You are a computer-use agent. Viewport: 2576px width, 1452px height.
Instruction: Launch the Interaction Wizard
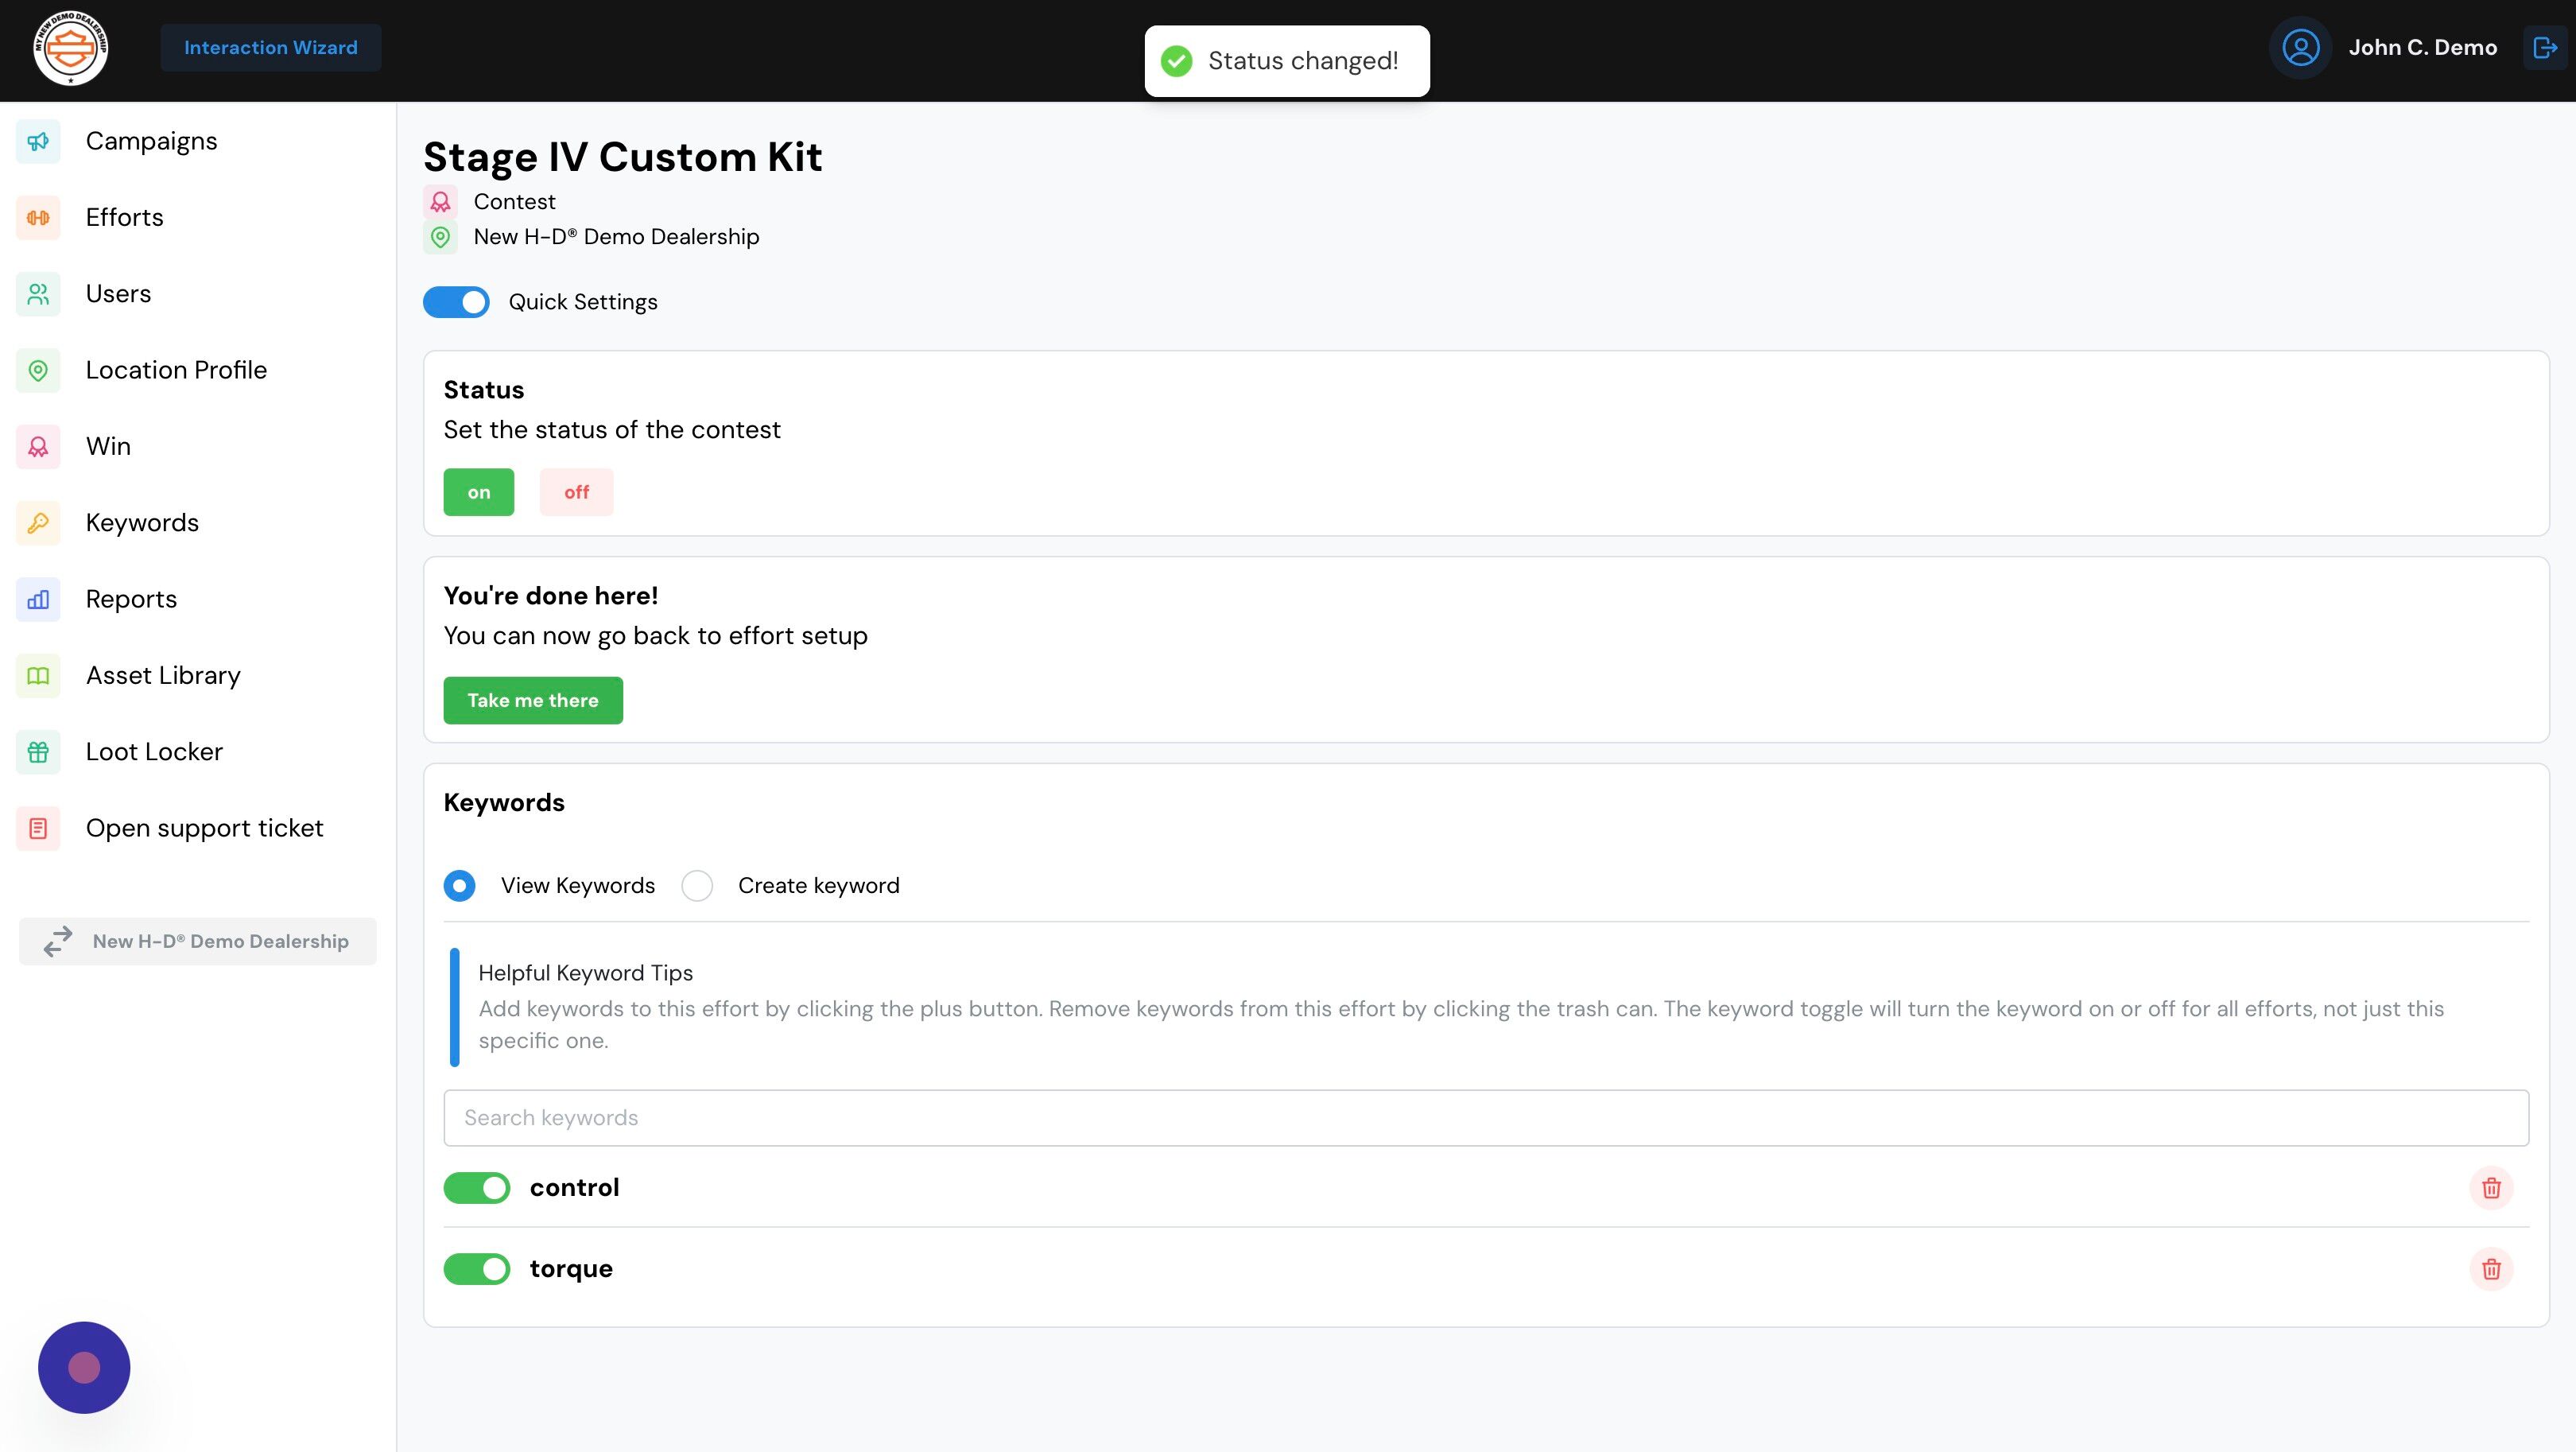[271, 48]
